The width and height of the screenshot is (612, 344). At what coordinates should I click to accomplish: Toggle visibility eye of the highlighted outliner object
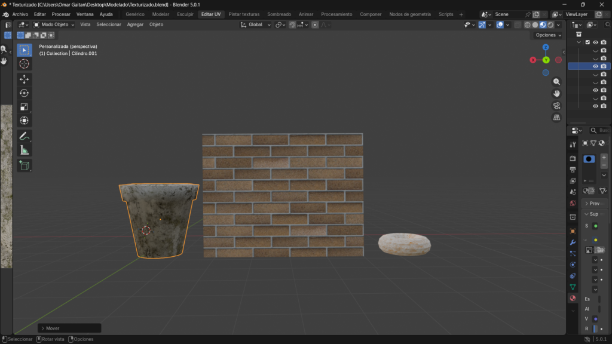click(595, 66)
